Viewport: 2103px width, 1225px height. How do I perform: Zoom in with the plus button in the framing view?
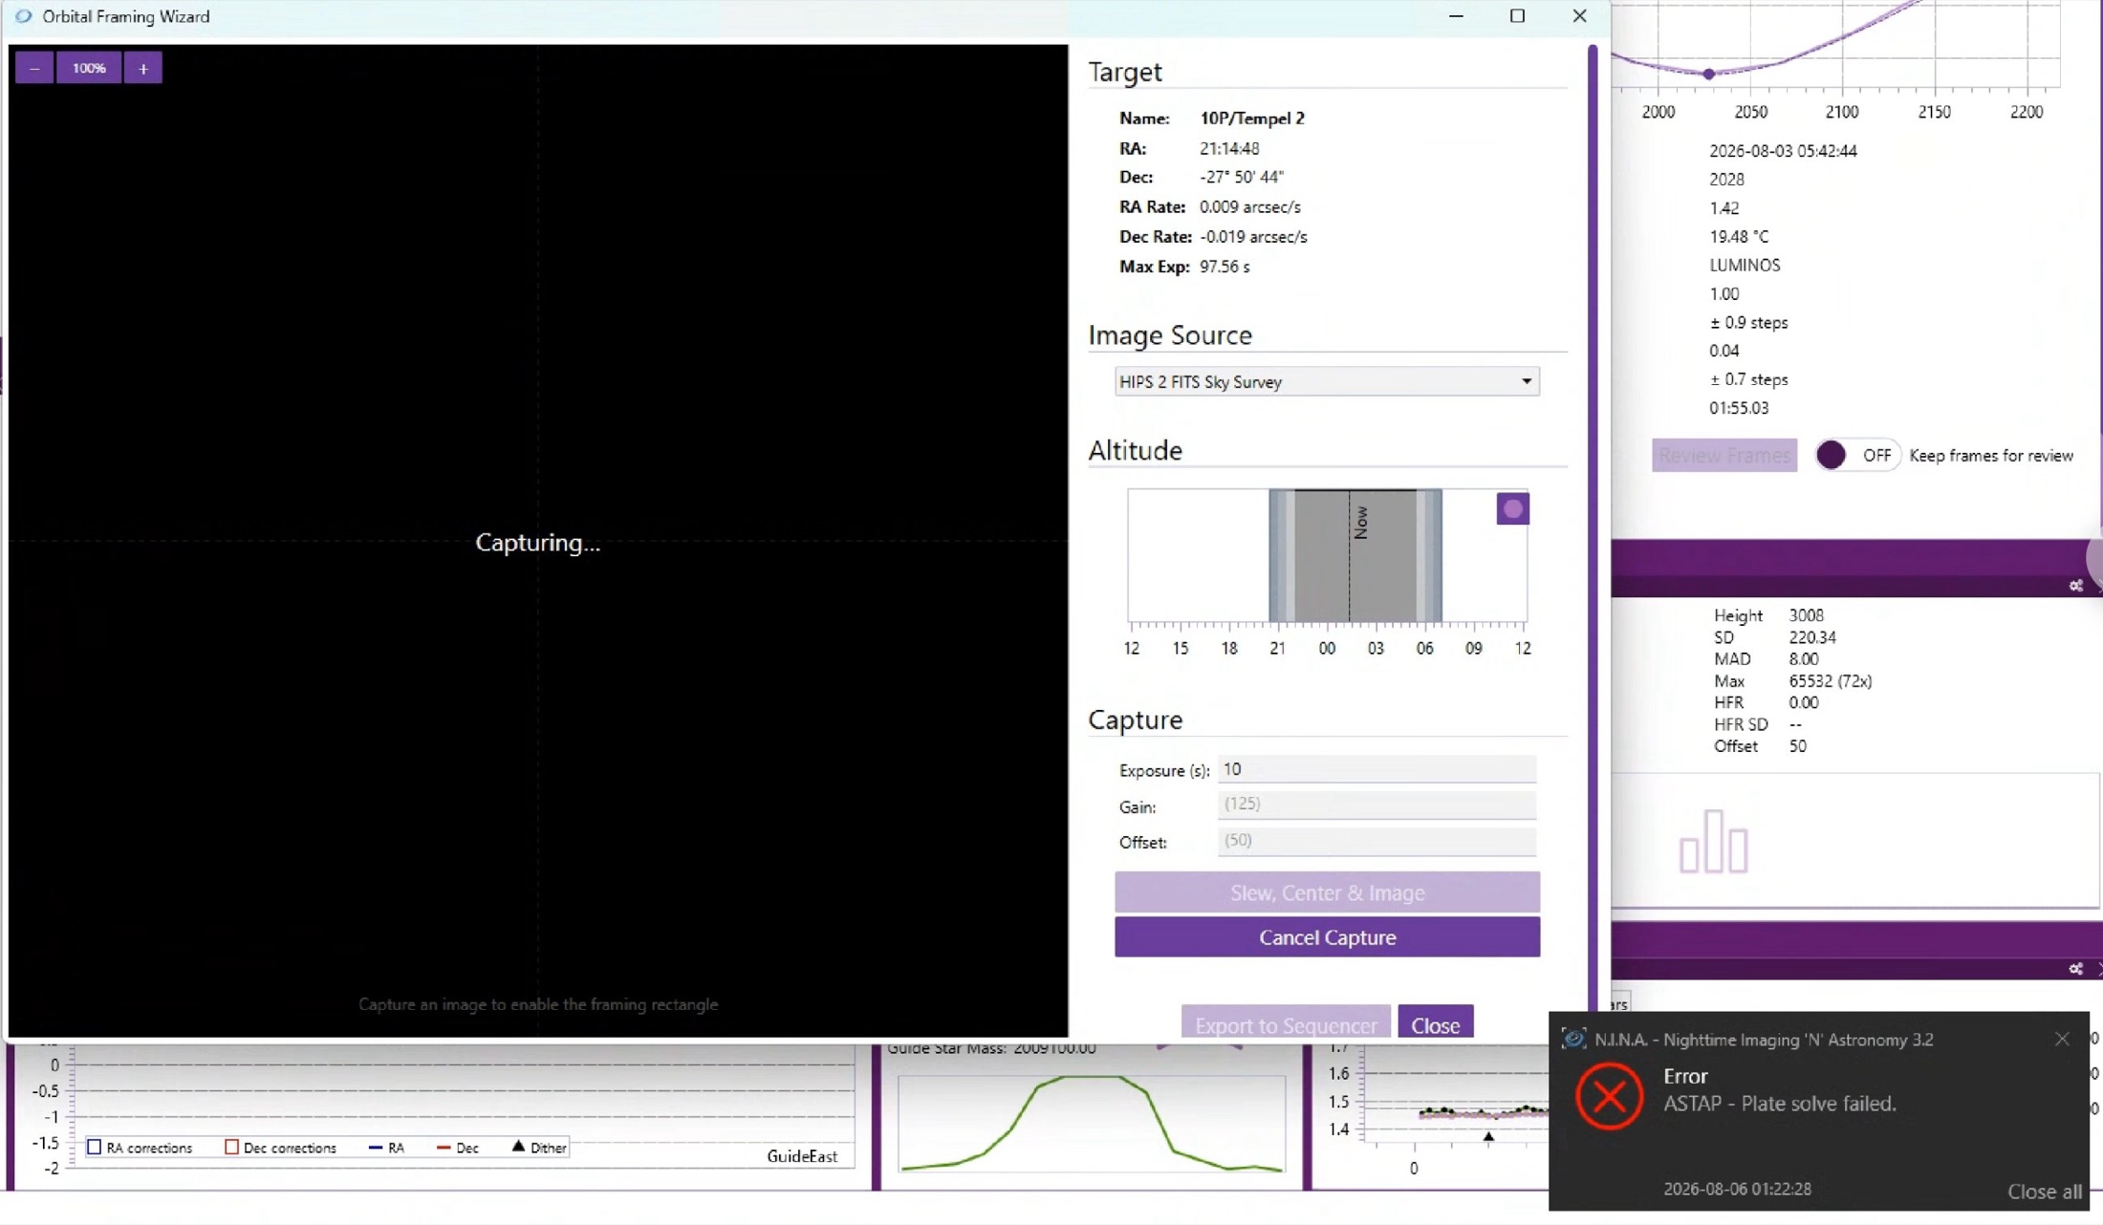pos(143,68)
